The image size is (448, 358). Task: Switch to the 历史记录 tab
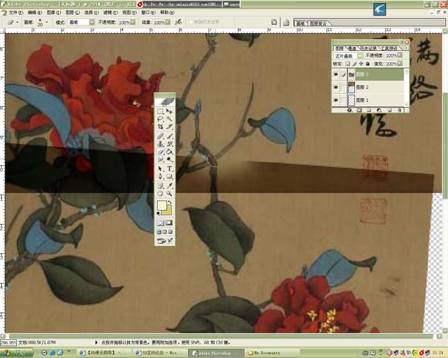pyautogui.click(x=368, y=48)
